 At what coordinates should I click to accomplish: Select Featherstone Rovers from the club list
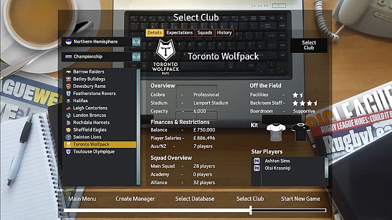point(100,94)
